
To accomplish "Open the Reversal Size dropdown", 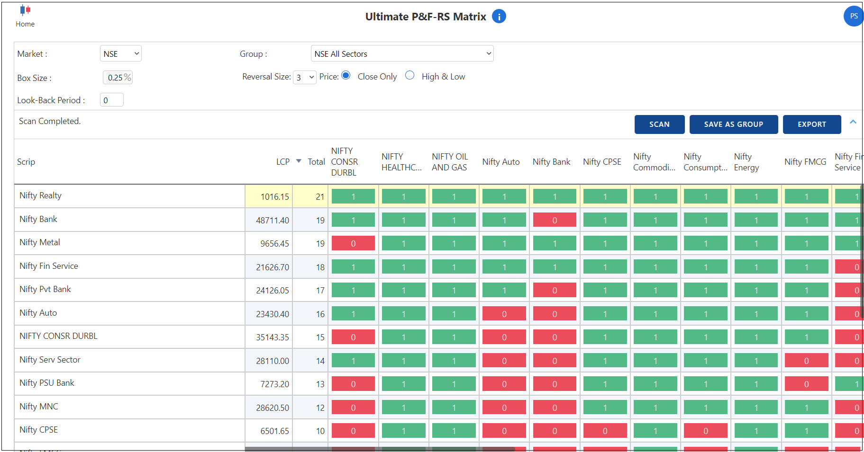I will 305,77.
